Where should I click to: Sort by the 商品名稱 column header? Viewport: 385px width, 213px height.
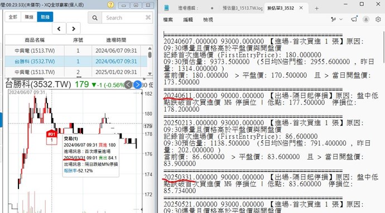(35, 40)
